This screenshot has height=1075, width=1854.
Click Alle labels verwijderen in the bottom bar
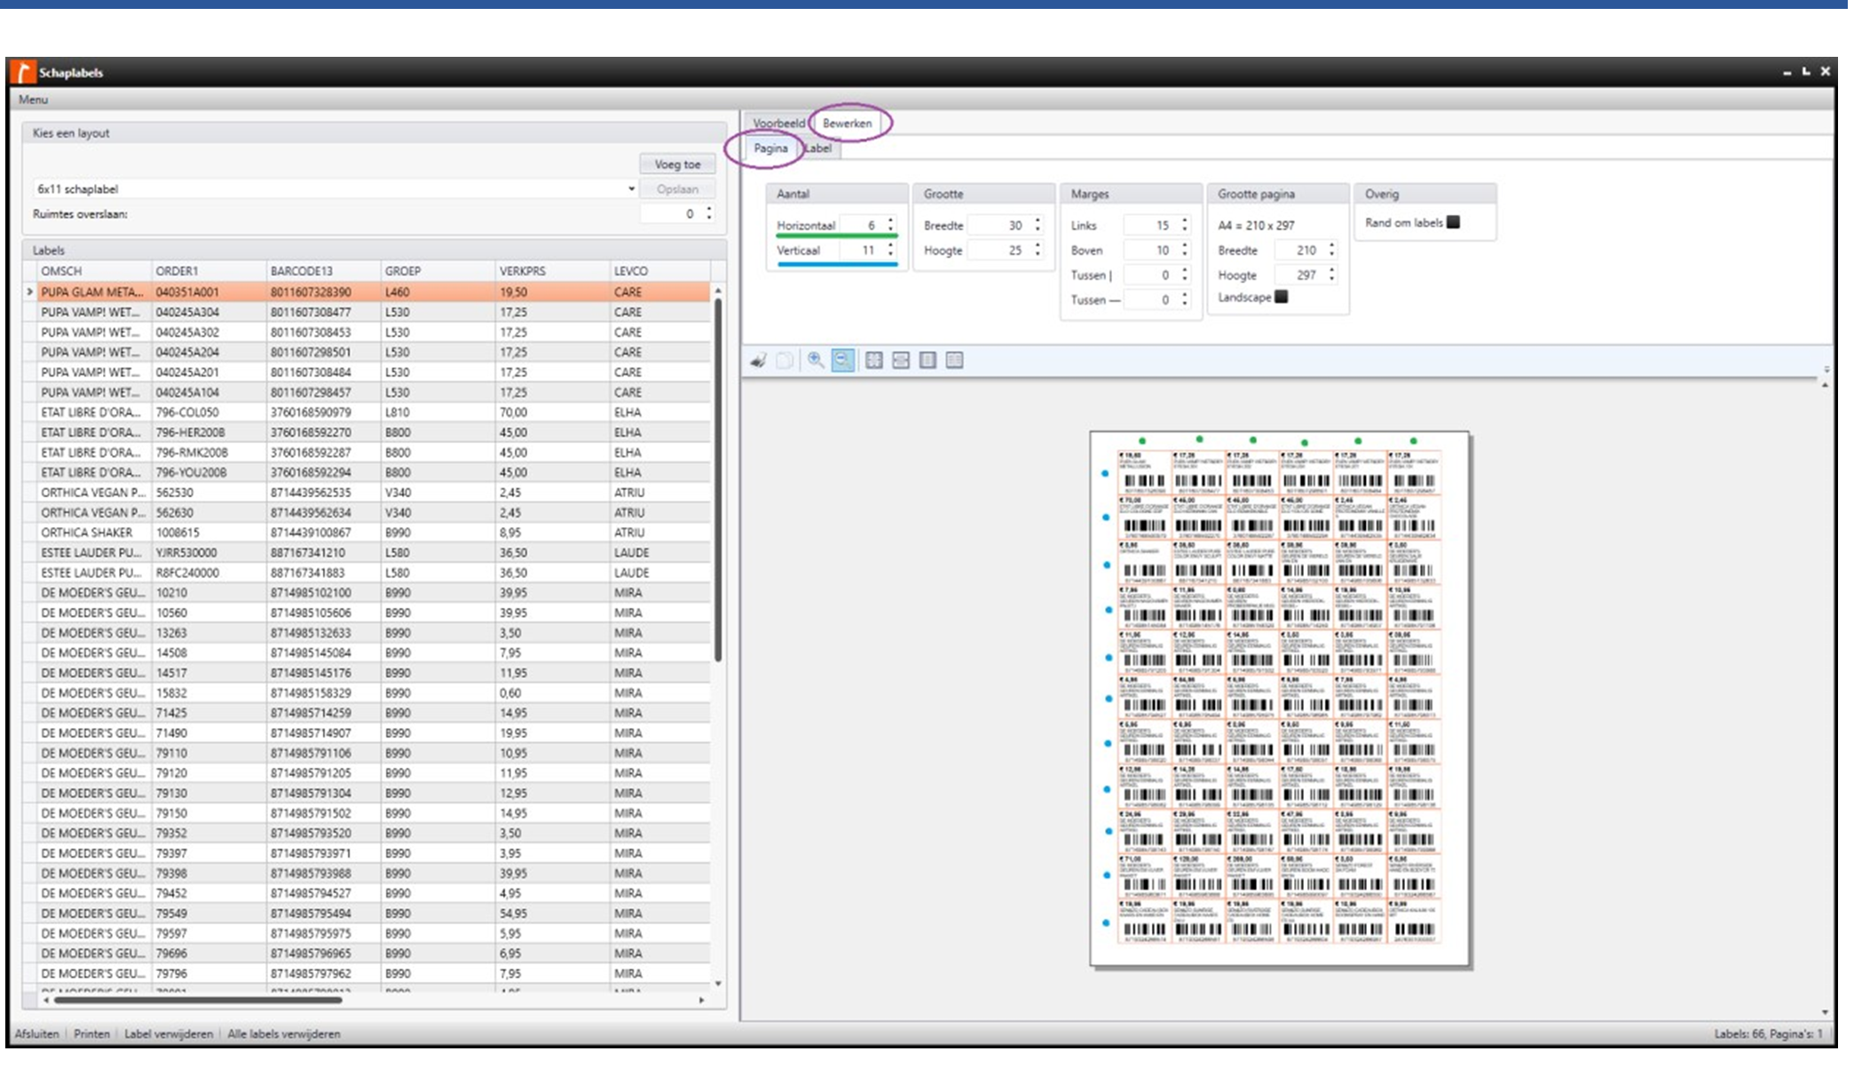click(x=284, y=1034)
